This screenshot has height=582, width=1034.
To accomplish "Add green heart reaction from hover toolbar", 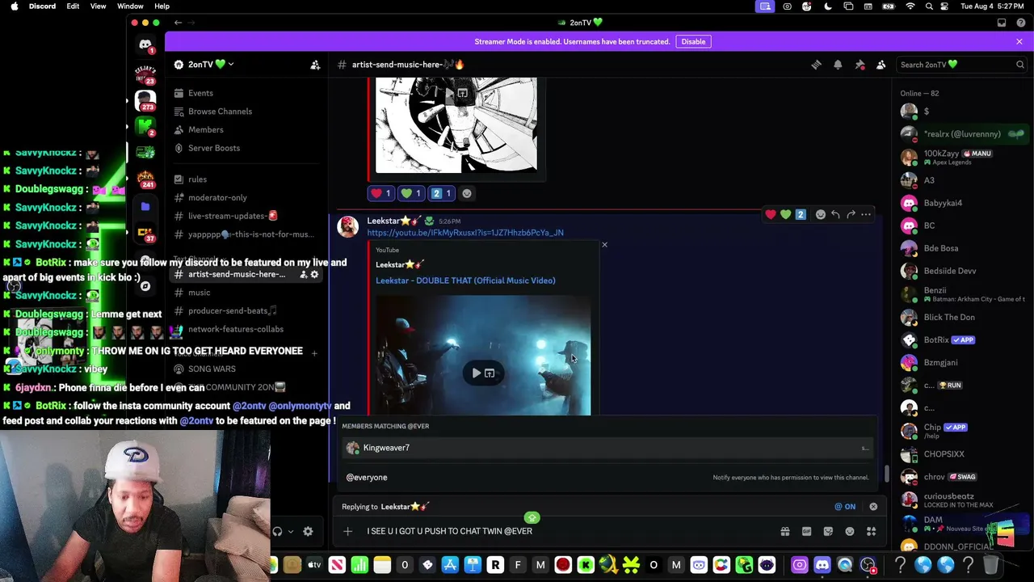I will click(785, 214).
